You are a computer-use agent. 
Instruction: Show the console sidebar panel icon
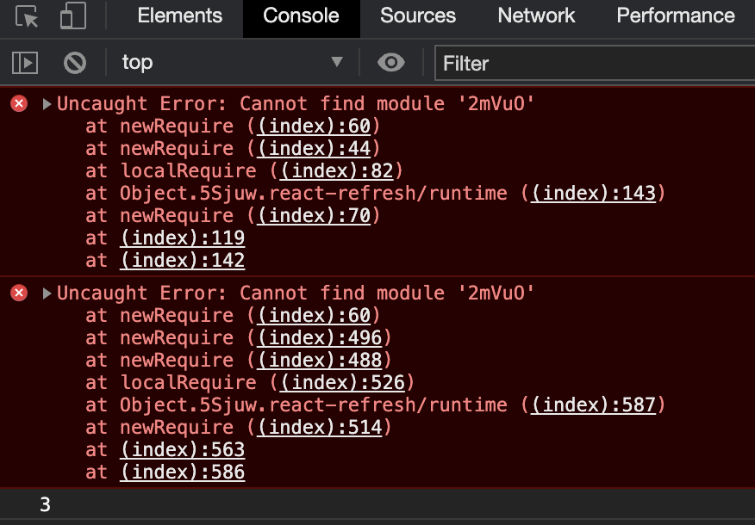click(25, 63)
